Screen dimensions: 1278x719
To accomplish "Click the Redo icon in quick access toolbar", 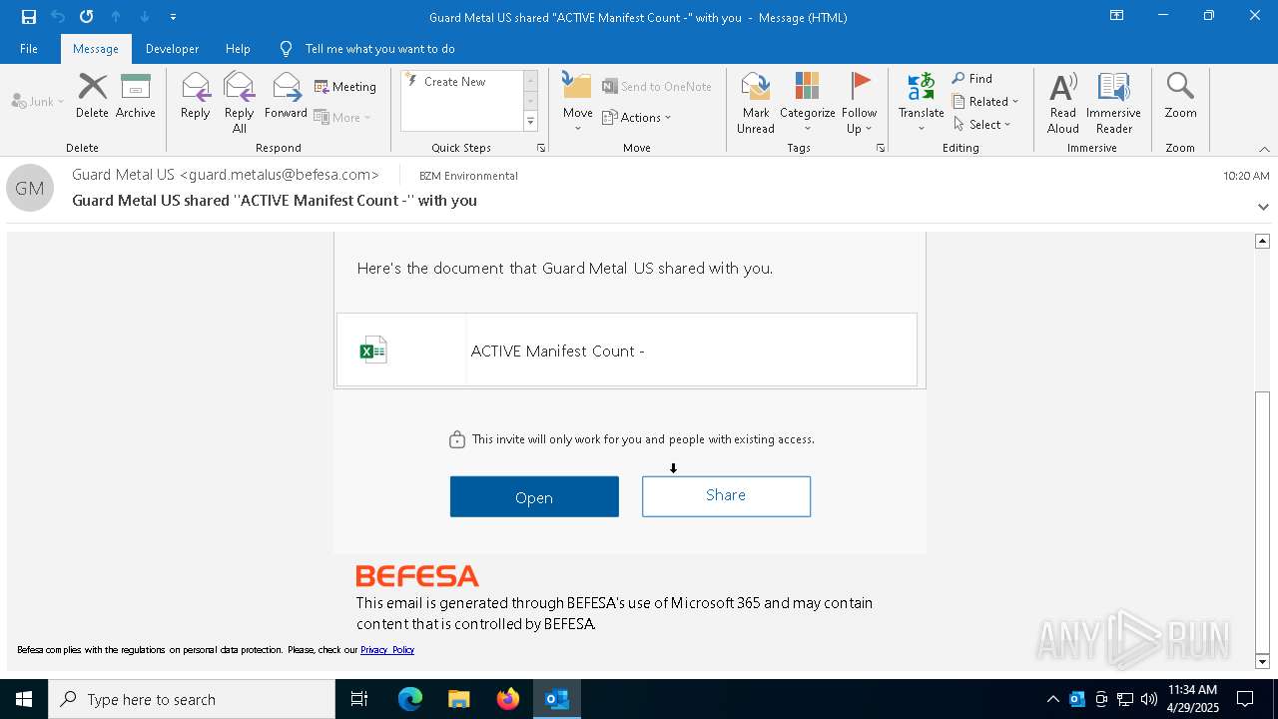I will pyautogui.click(x=87, y=17).
